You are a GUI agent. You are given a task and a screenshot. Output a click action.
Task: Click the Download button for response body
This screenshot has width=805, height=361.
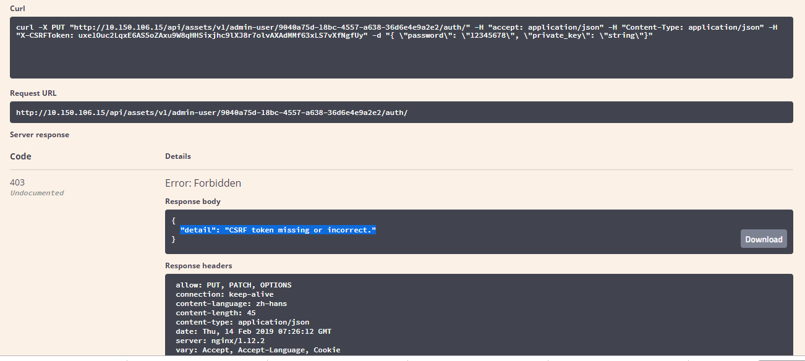(763, 239)
